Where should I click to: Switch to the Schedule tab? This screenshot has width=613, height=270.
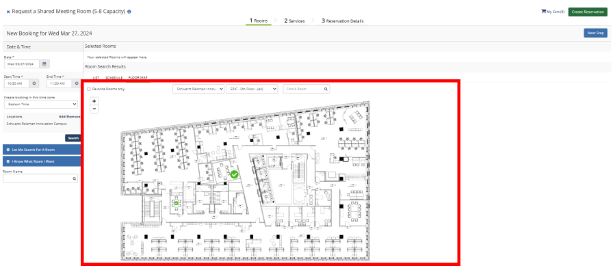(x=114, y=78)
